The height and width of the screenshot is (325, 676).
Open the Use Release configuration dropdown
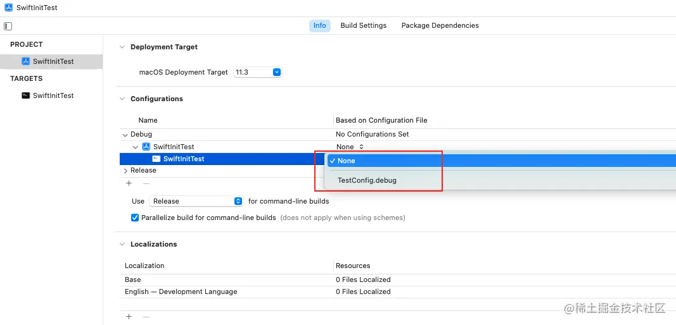pos(238,201)
